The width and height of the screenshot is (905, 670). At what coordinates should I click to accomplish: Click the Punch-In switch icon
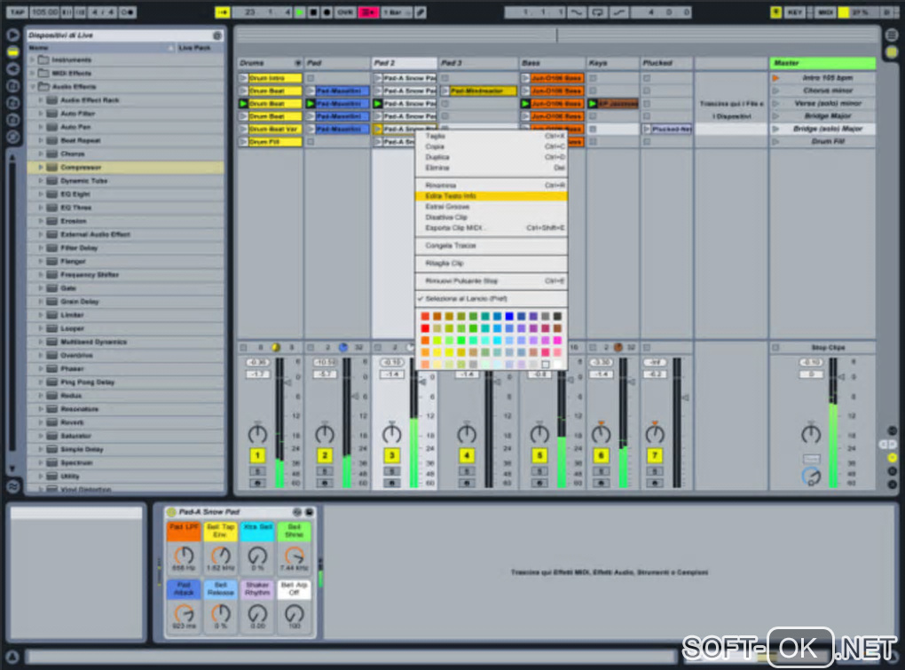coord(576,12)
